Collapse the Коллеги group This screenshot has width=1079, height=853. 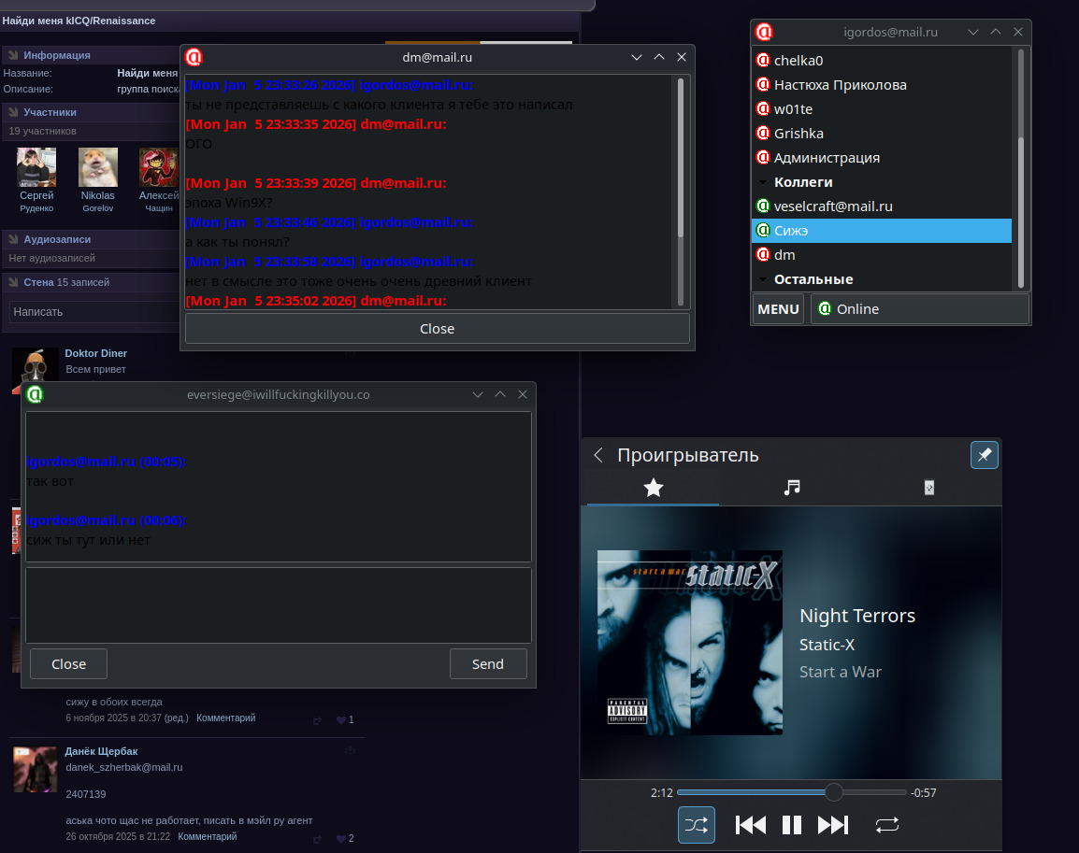click(763, 183)
